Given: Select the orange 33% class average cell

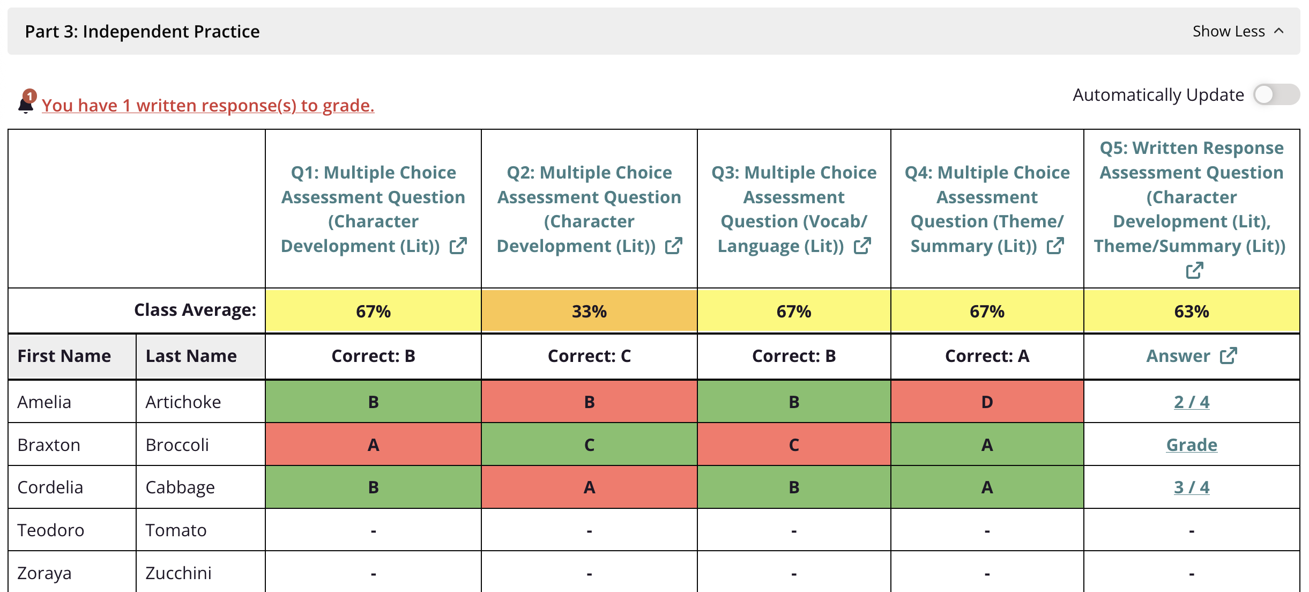Looking at the screenshot, I should pos(589,311).
